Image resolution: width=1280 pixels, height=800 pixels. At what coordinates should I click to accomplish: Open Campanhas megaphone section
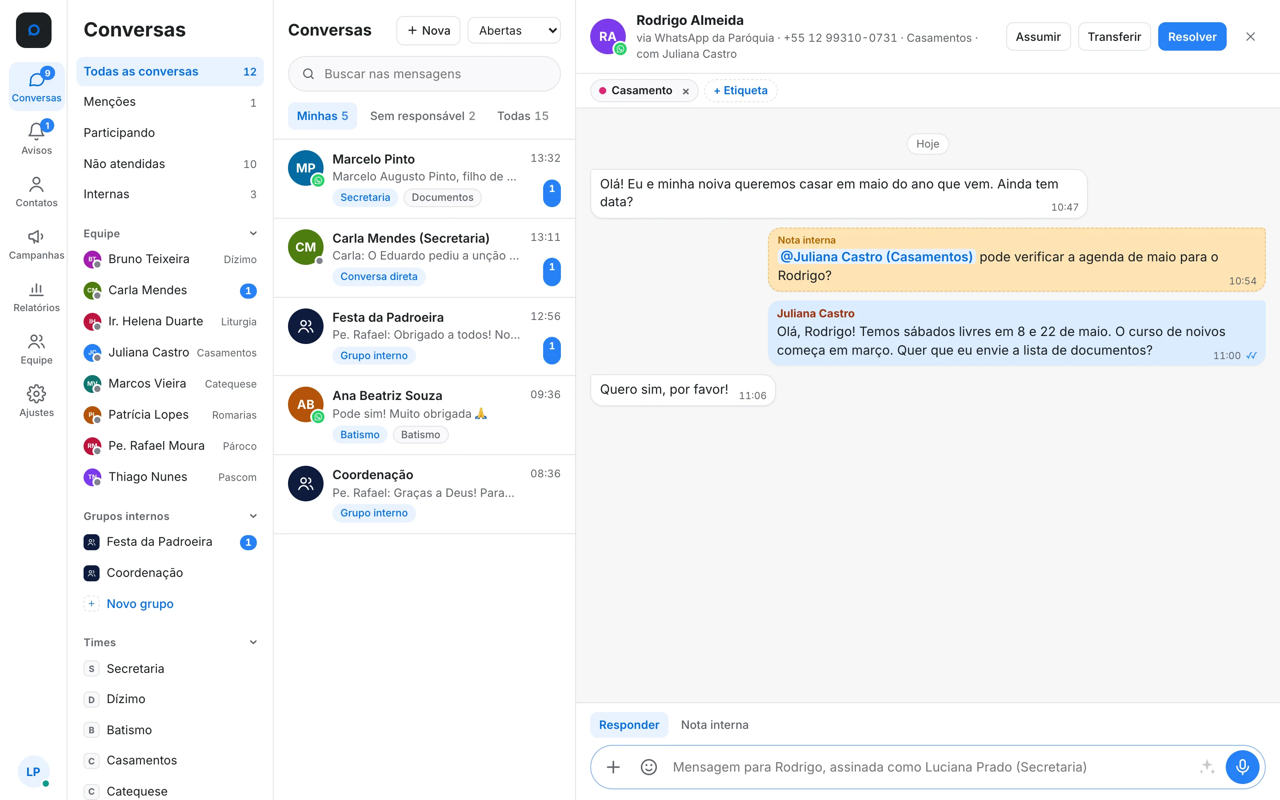(36, 244)
